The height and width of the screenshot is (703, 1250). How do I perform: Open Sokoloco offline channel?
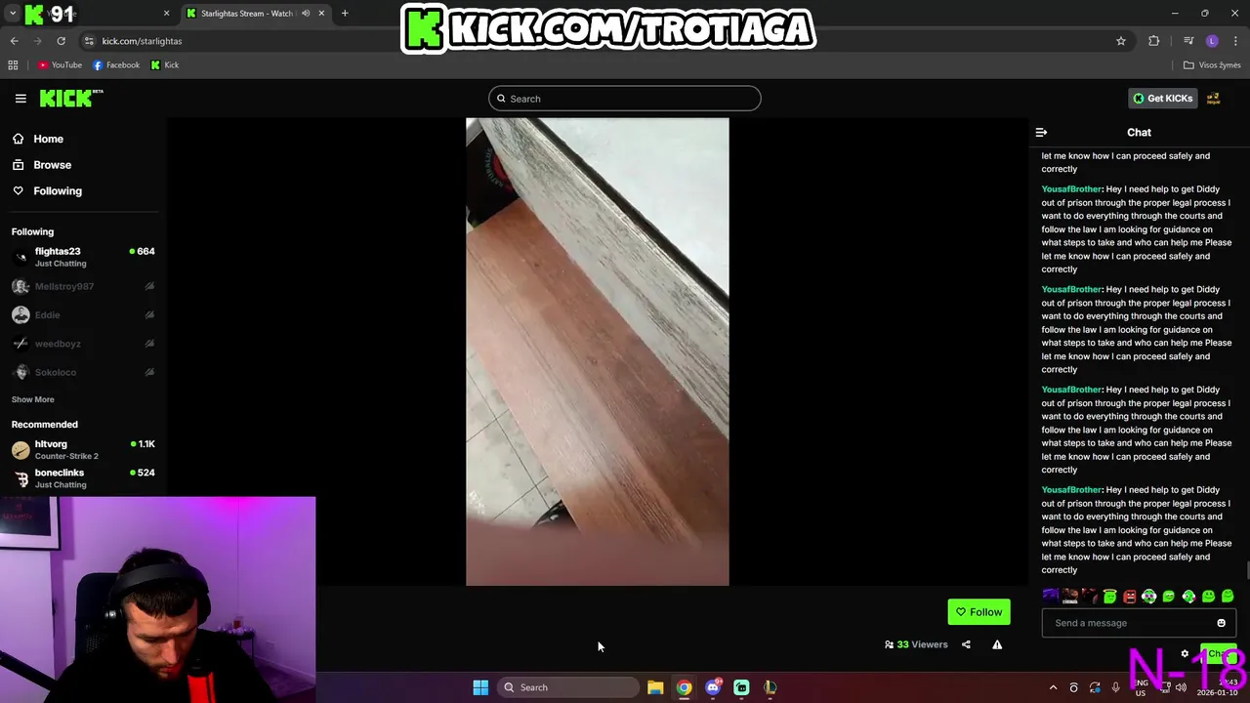pyautogui.click(x=83, y=372)
